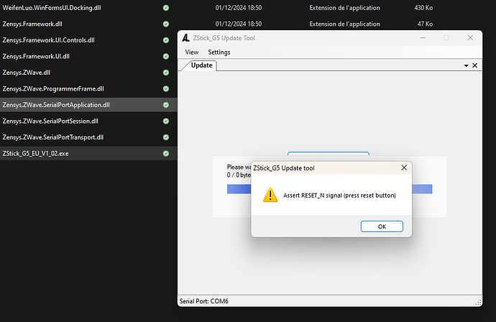
Task: Select file Zensys.Framework.UI.dll
Action: click(x=36, y=56)
